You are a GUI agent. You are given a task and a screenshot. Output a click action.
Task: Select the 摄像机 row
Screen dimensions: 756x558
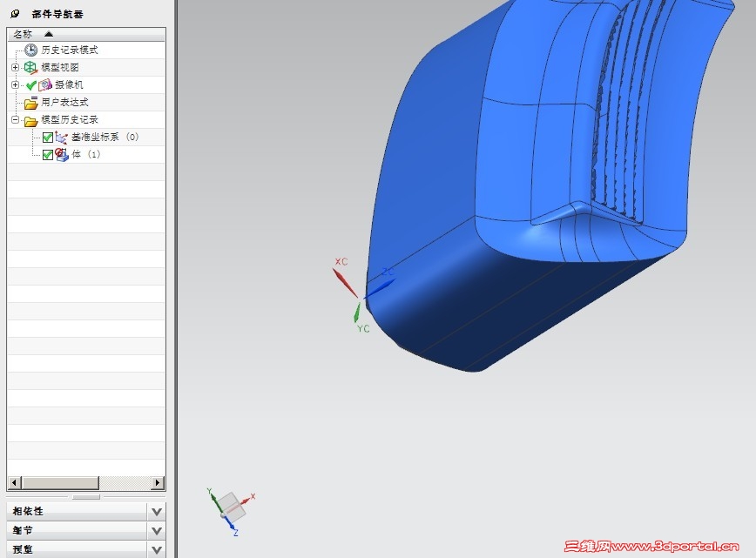tap(86, 84)
